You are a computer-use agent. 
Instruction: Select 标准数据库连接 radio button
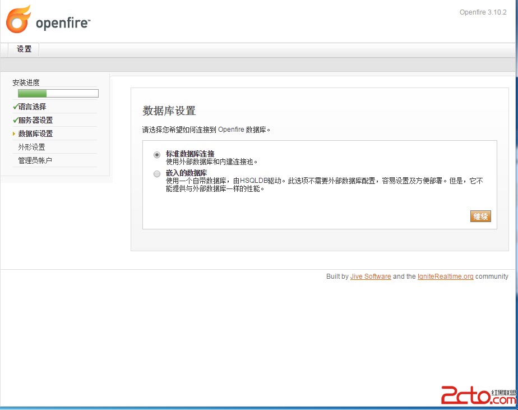[x=157, y=155]
